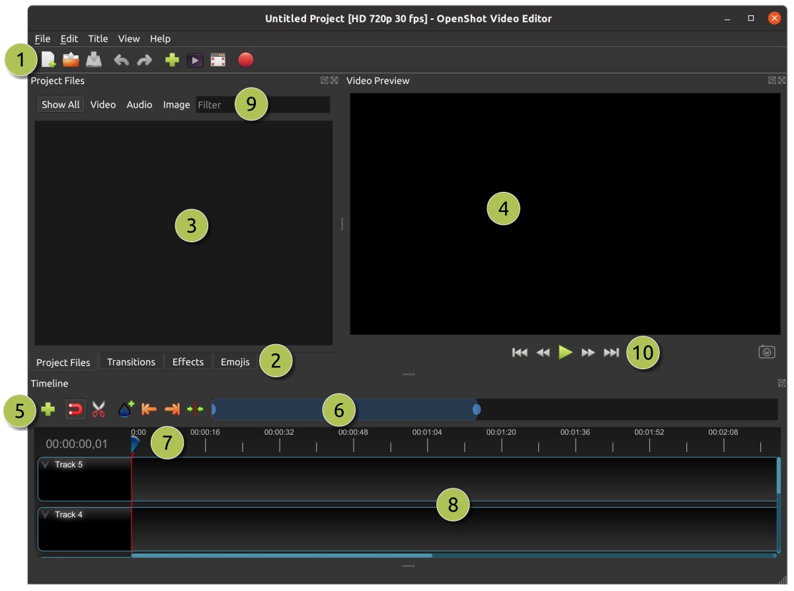Collapse Track 4 using its arrow
Viewport: 794px width, 591px height.
coord(45,514)
